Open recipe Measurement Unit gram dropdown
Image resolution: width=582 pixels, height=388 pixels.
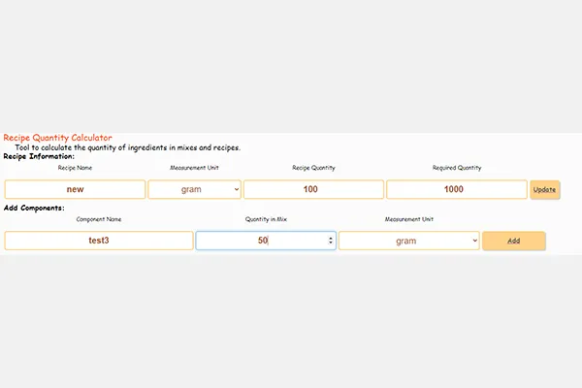[x=194, y=189]
